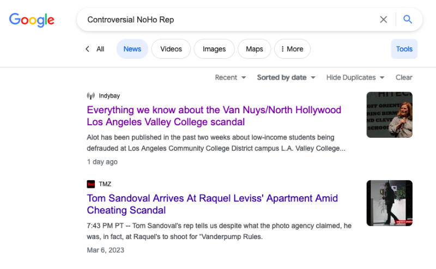Open the Hide Duplicates dropdown
The height and width of the screenshot is (269, 436).
[x=355, y=77]
